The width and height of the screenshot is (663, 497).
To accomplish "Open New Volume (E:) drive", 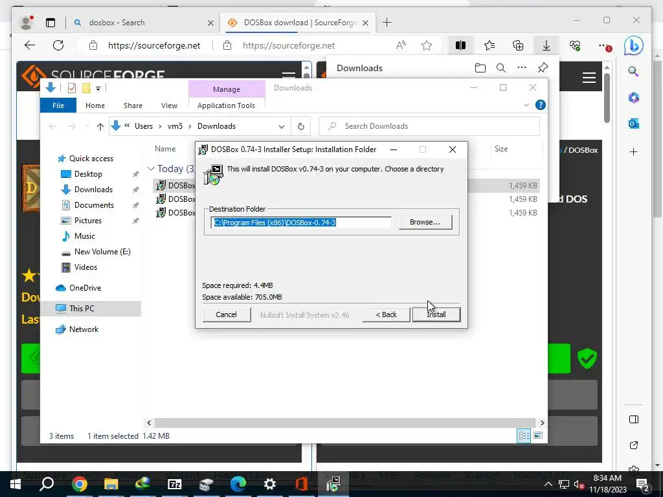I will tap(102, 252).
